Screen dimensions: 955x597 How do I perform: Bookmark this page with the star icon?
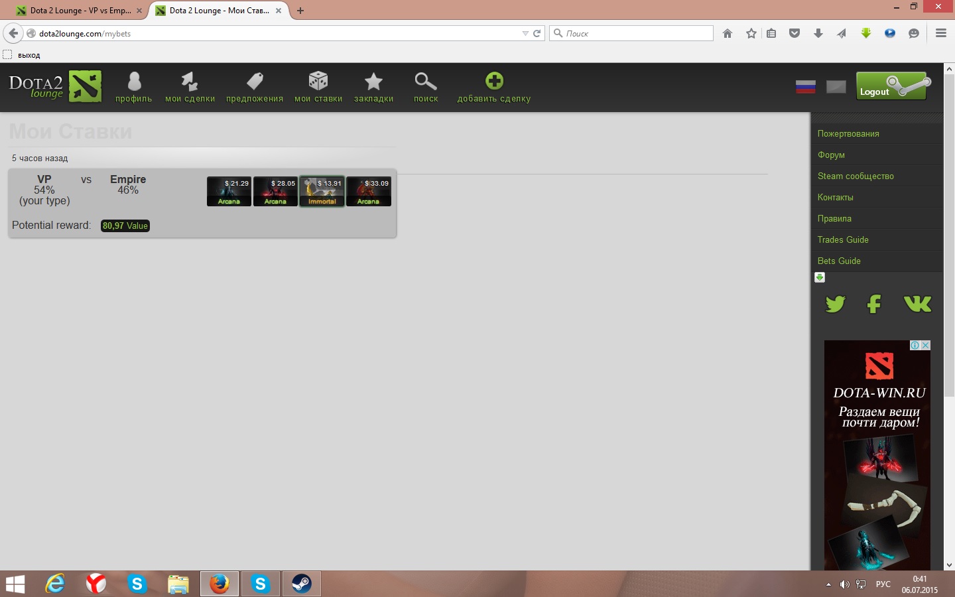[x=751, y=33]
